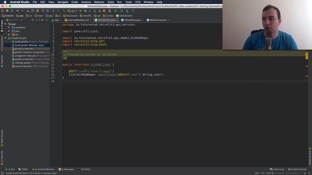Click the Find magnifier toolbar icon
Viewport: 312px width, 175px height.
[x=43, y=11]
